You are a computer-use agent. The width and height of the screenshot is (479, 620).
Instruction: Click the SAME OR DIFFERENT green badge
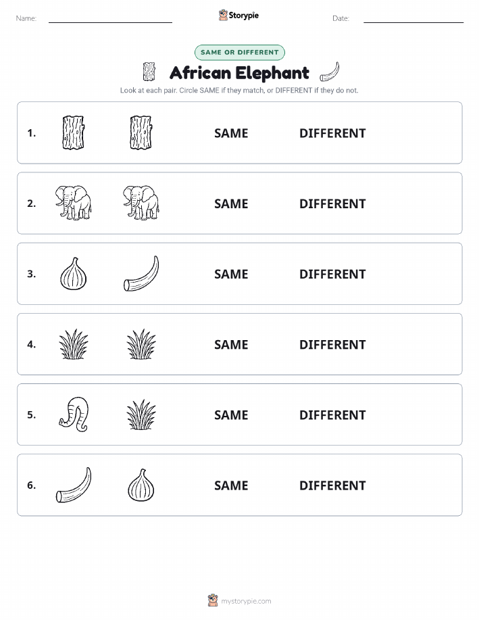coord(239,52)
